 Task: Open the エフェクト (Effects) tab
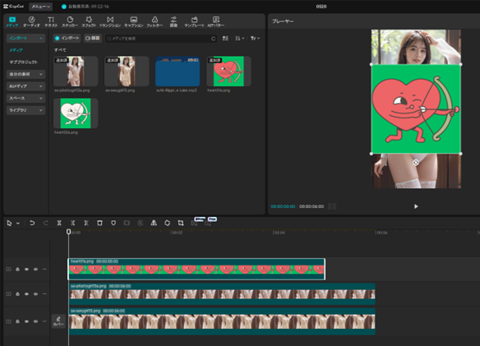coord(89,21)
